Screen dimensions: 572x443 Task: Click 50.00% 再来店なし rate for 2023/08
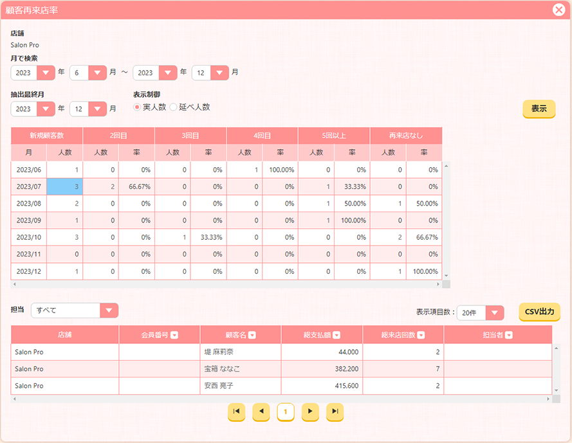coord(424,203)
